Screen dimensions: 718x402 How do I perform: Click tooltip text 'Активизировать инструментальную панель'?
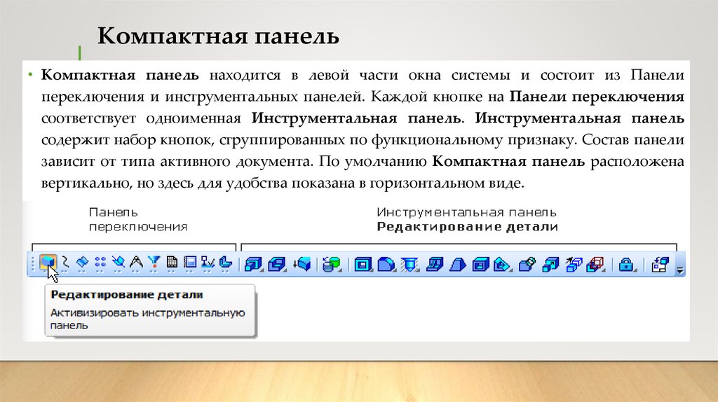[147, 319]
